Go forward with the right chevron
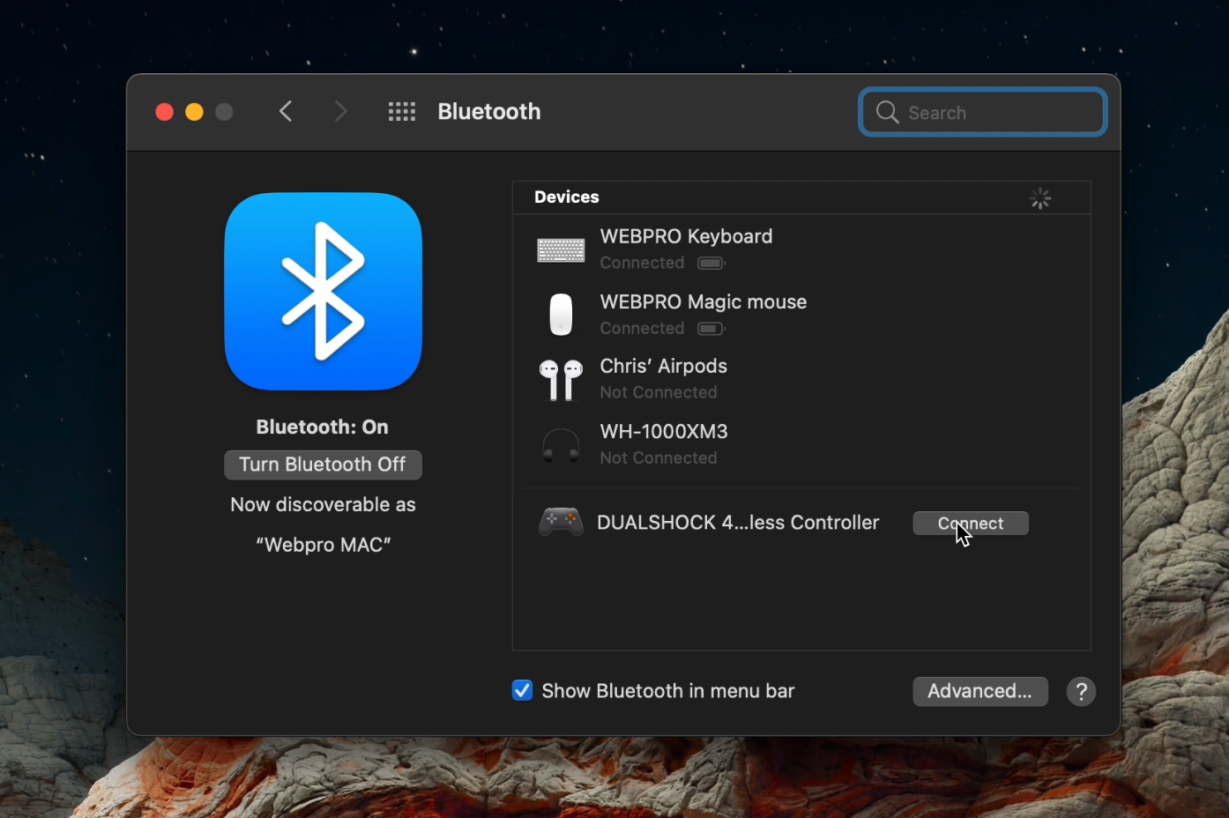1229x818 pixels. (x=340, y=112)
